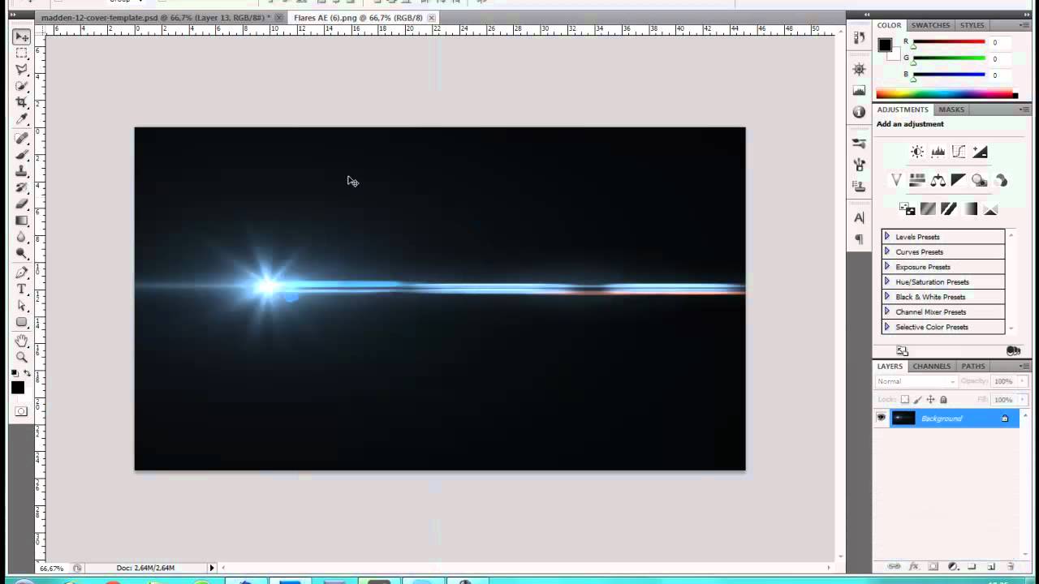The image size is (1039, 584).
Task: Switch to madden-12-cover-template.psd document tab
Action: (x=155, y=17)
